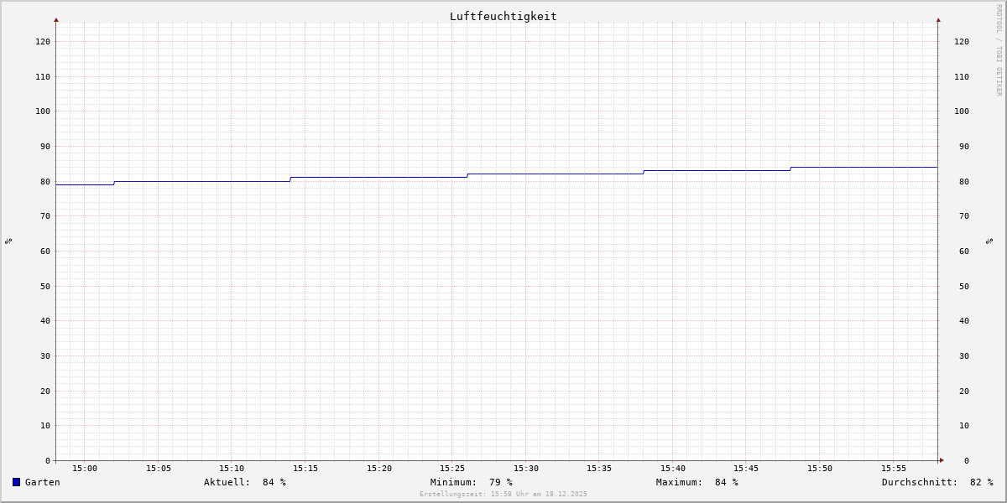This screenshot has height=503, width=1007.
Task: Select the Maximum: 84 % value
Action: pyautogui.click(x=697, y=482)
